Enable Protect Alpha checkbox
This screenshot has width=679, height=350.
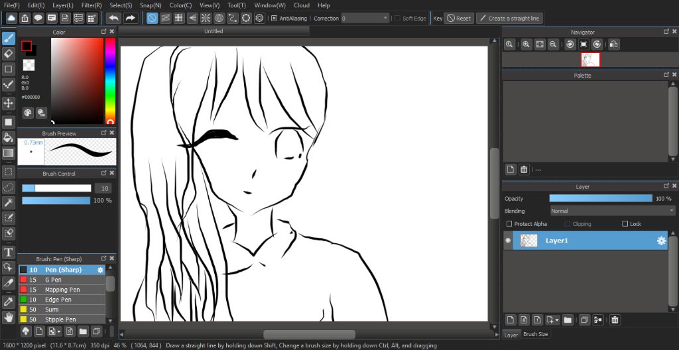coord(509,224)
